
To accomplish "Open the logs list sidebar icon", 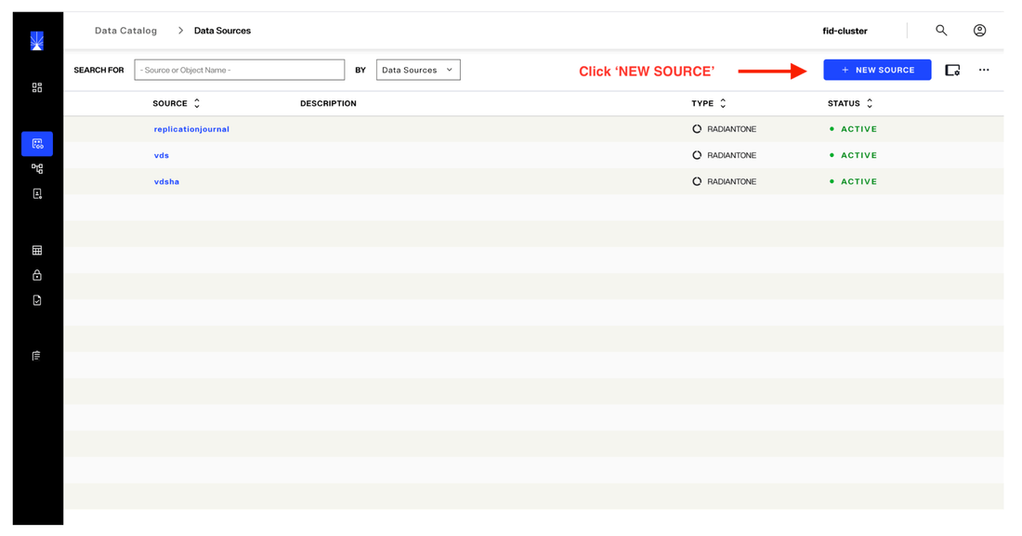I will pyautogui.click(x=36, y=356).
